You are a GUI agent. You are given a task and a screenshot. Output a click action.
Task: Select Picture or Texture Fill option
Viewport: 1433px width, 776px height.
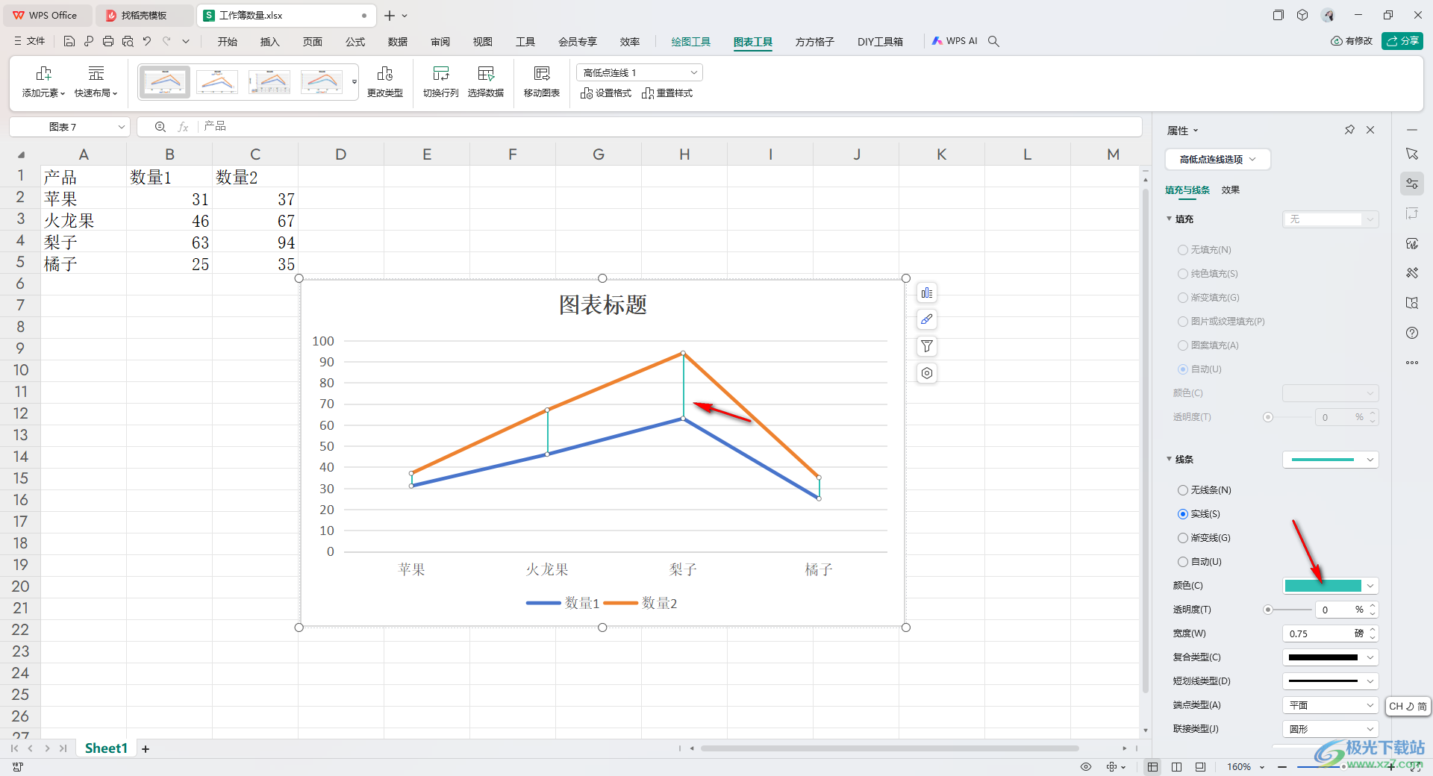[1221, 322]
